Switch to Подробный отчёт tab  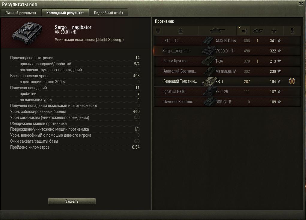pyautogui.click(x=108, y=13)
